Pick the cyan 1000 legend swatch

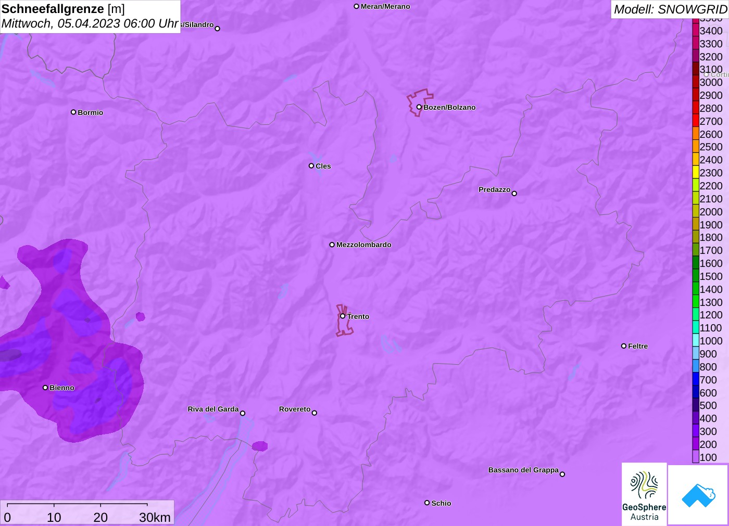coord(696,340)
